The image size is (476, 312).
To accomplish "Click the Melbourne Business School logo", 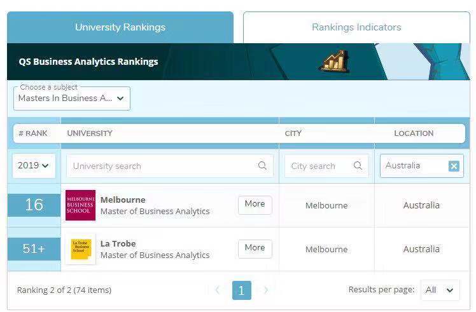I will click(x=80, y=205).
